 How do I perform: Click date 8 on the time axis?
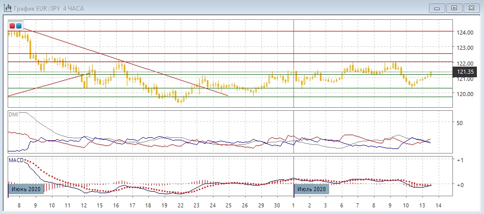coord(19,205)
